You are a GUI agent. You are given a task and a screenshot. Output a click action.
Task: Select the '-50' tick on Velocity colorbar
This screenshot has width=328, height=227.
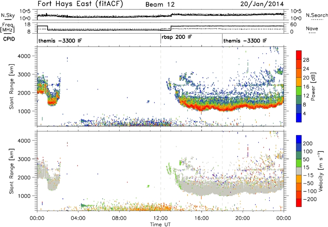(x=308, y=183)
